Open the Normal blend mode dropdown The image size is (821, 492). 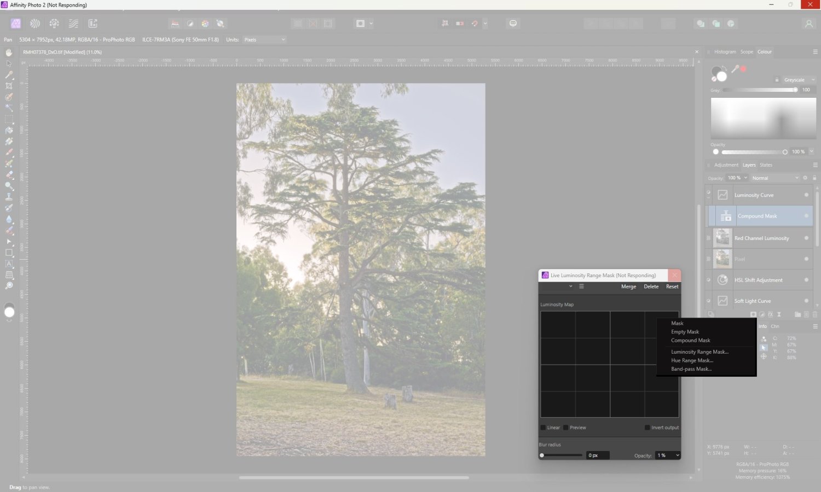pyautogui.click(x=774, y=178)
